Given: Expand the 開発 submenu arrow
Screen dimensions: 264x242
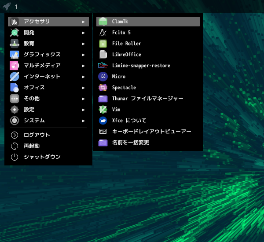Looking at the screenshot, I should [x=83, y=33].
